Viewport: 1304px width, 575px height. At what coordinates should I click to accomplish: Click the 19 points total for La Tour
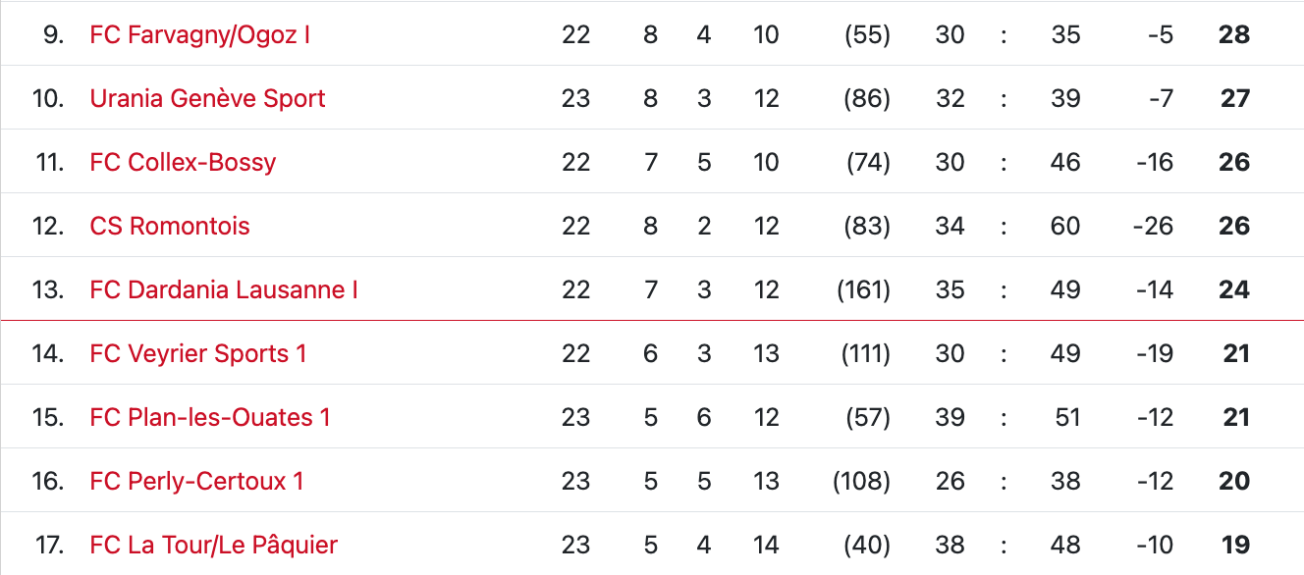click(1235, 545)
